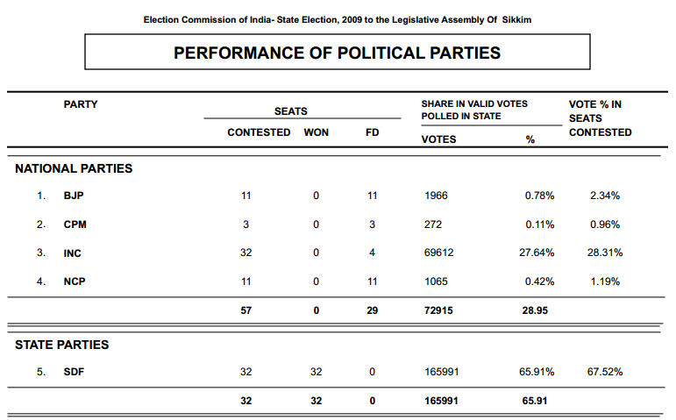The width and height of the screenshot is (676, 420).
Task: Click the State Parties section heading
Action: (62, 345)
